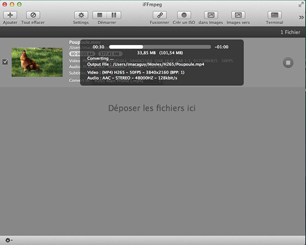Uncheck the Poupoule.mov file checkbox

point(5,62)
